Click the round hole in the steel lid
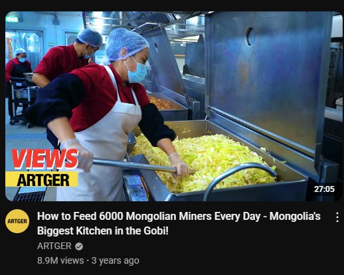 pyautogui.click(x=250, y=37)
